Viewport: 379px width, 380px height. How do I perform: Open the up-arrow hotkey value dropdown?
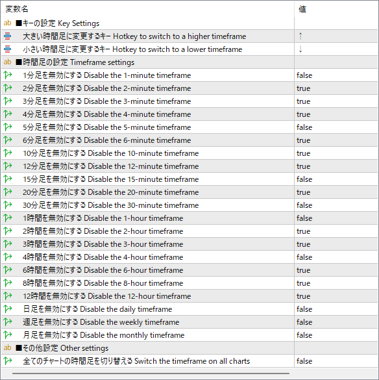pos(336,36)
